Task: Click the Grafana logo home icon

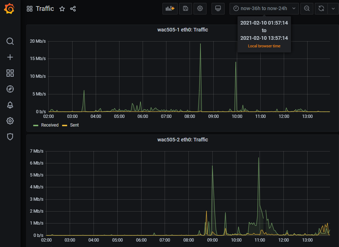Action: [10, 9]
